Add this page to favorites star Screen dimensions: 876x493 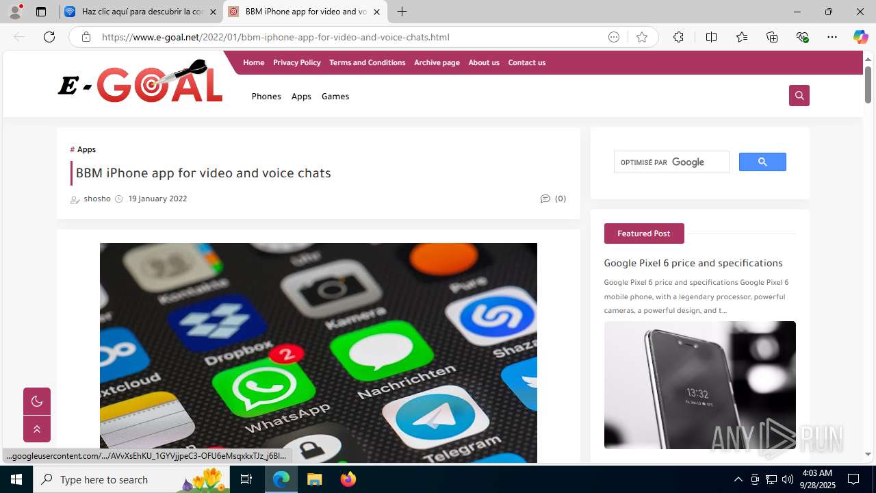point(642,37)
